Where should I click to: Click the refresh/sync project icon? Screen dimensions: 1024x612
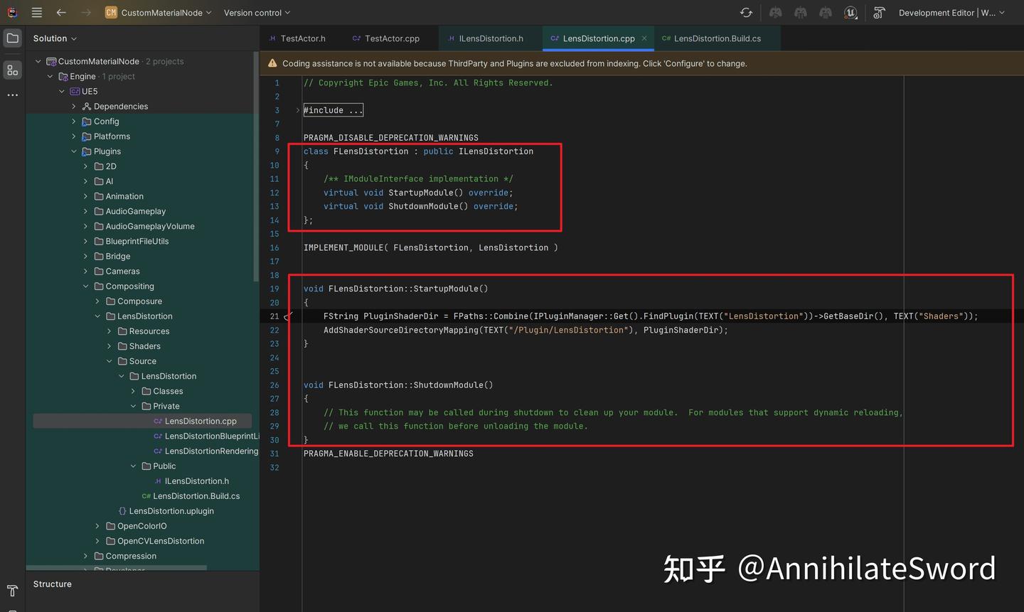[x=745, y=12]
